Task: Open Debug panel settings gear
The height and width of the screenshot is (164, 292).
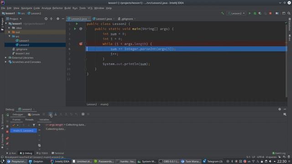Action: tap(280, 109)
